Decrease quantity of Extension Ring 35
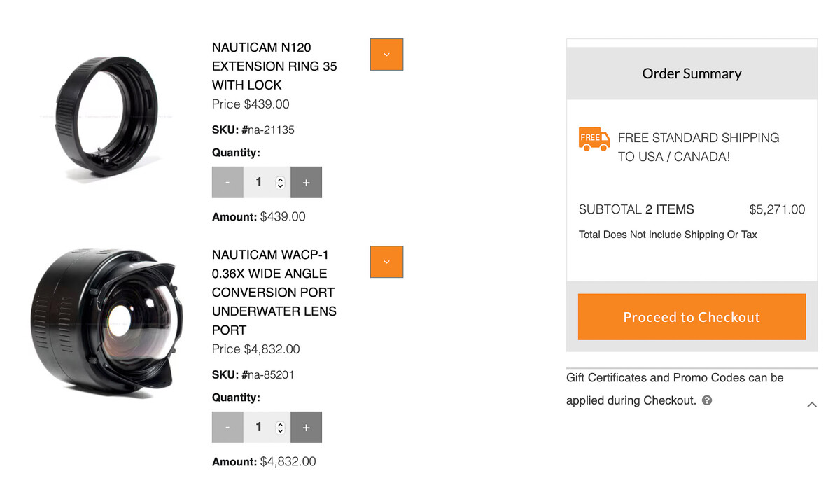This screenshot has width=840, height=483. pos(227,182)
